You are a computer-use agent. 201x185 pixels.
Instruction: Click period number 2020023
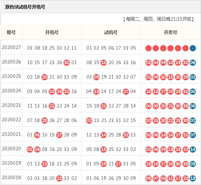(x=11, y=105)
